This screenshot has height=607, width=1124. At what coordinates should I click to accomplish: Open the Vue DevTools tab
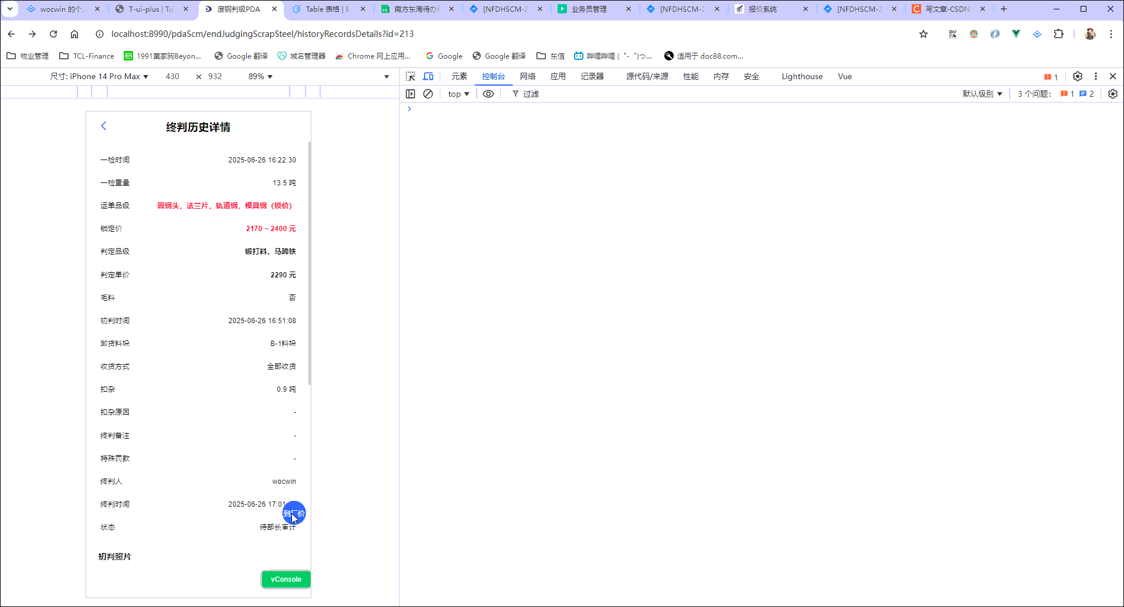pos(844,76)
